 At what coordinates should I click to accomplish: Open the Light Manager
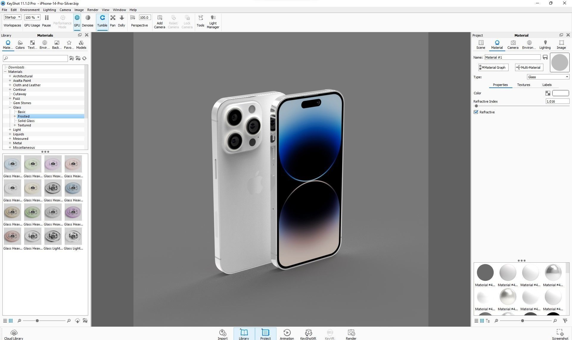[x=213, y=22]
